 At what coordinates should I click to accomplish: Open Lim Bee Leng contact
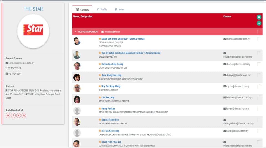(108, 97)
